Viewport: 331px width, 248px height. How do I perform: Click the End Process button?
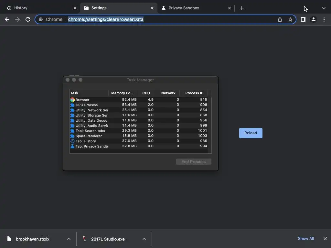click(193, 161)
